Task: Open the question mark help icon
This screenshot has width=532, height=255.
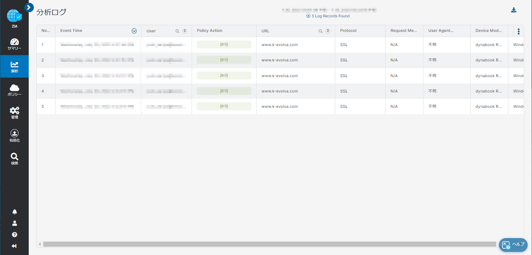Action: click(15, 235)
